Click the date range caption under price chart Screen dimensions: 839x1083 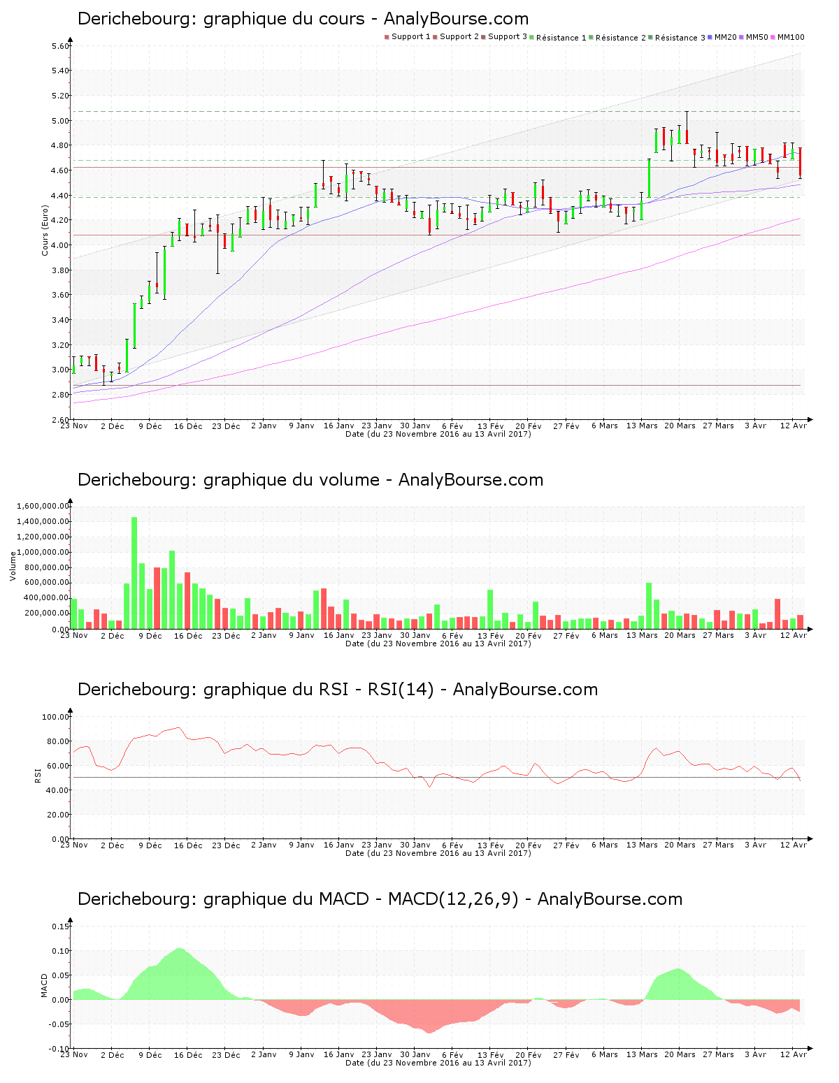pos(438,434)
